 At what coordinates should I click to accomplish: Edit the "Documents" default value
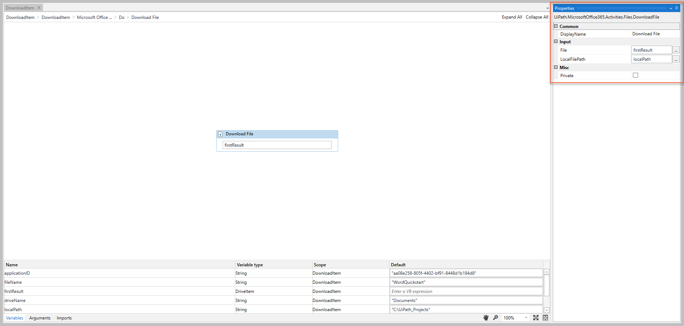coord(466,301)
